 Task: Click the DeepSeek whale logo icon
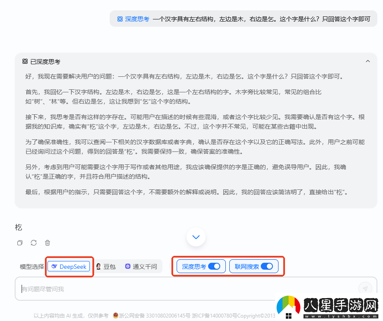[x=54, y=266]
